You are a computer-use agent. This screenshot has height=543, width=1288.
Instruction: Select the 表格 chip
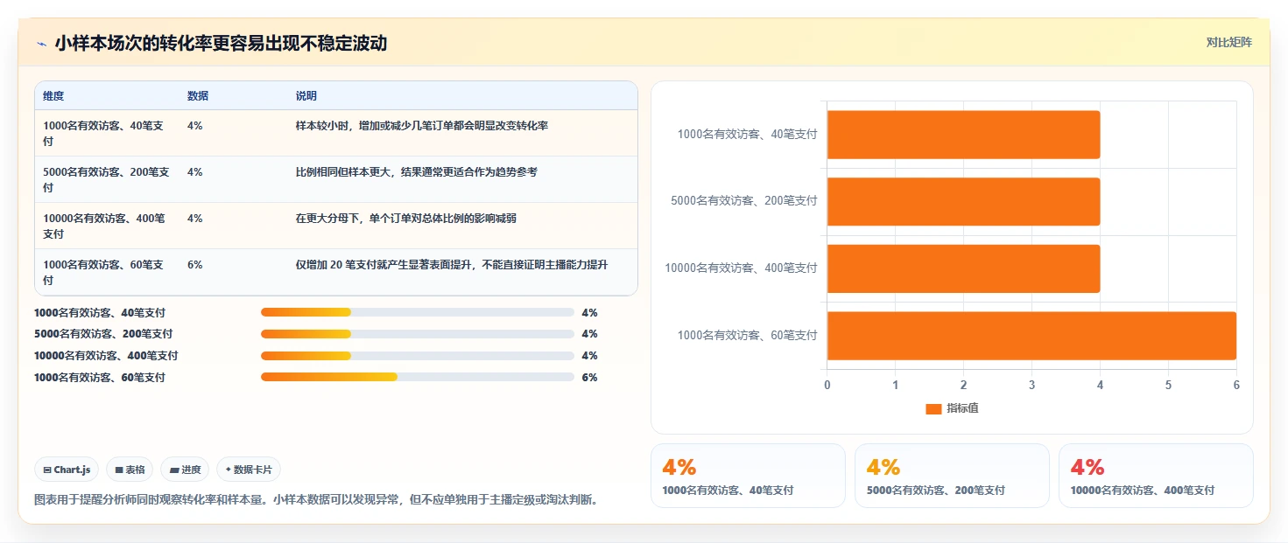click(130, 470)
